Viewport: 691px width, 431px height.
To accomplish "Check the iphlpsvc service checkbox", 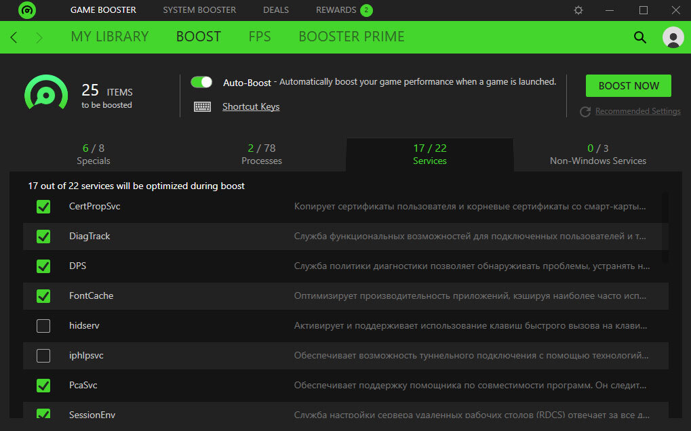I will pos(43,355).
